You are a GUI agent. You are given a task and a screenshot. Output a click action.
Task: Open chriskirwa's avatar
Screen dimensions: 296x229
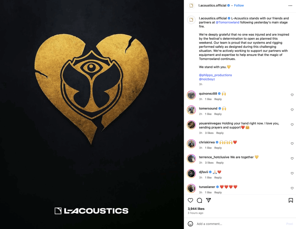point(191,144)
